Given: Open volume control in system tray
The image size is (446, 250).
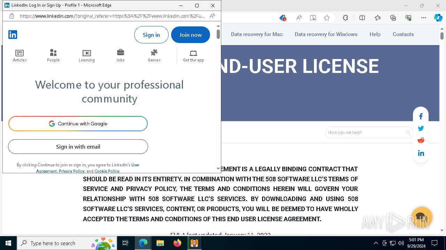Looking at the screenshot, I should coord(401,243).
